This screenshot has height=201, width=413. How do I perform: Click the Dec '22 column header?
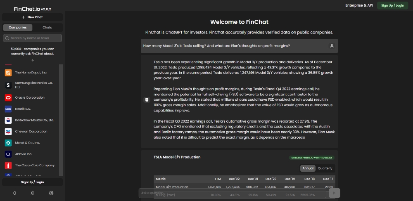(x=234, y=179)
